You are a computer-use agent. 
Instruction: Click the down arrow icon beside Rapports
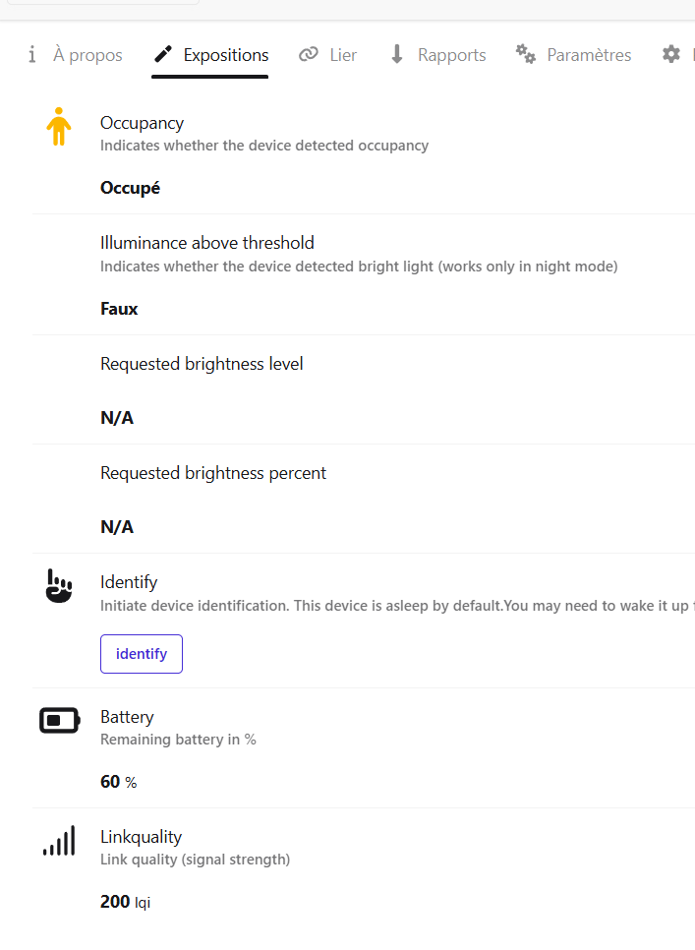coord(397,54)
